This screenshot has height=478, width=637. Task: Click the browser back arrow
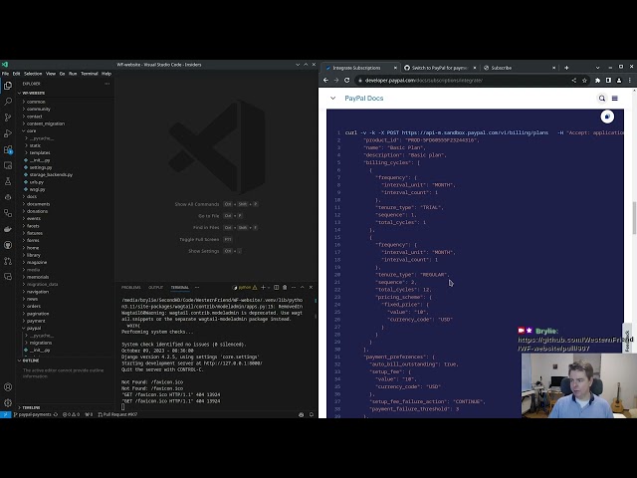[x=325, y=81]
